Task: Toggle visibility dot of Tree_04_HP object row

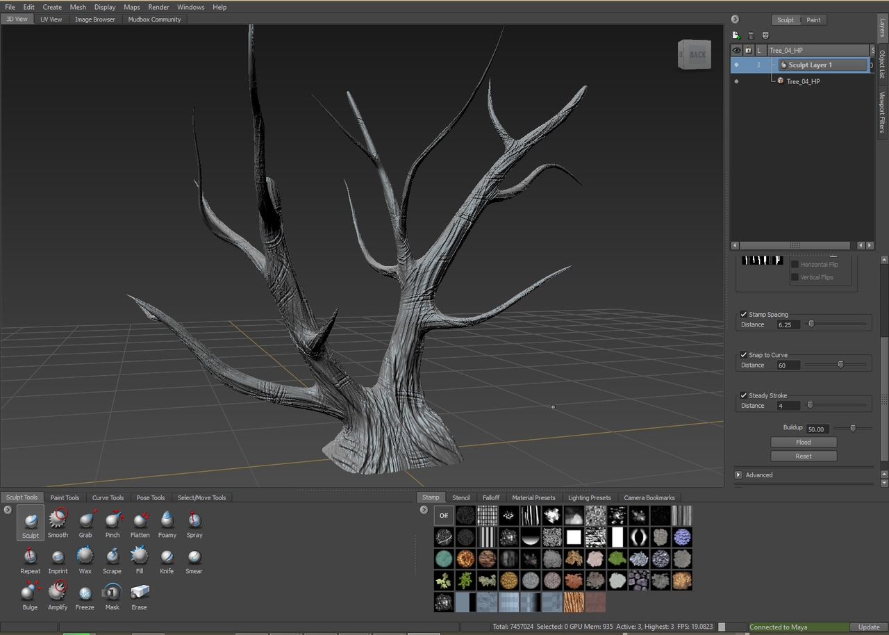Action: (x=736, y=81)
